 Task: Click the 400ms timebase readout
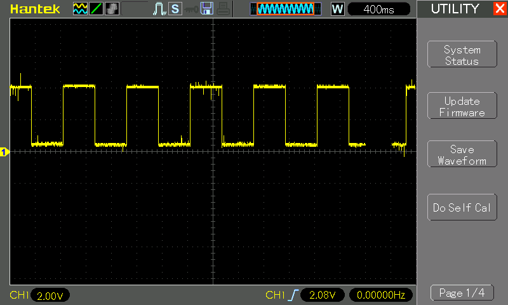pyautogui.click(x=380, y=9)
